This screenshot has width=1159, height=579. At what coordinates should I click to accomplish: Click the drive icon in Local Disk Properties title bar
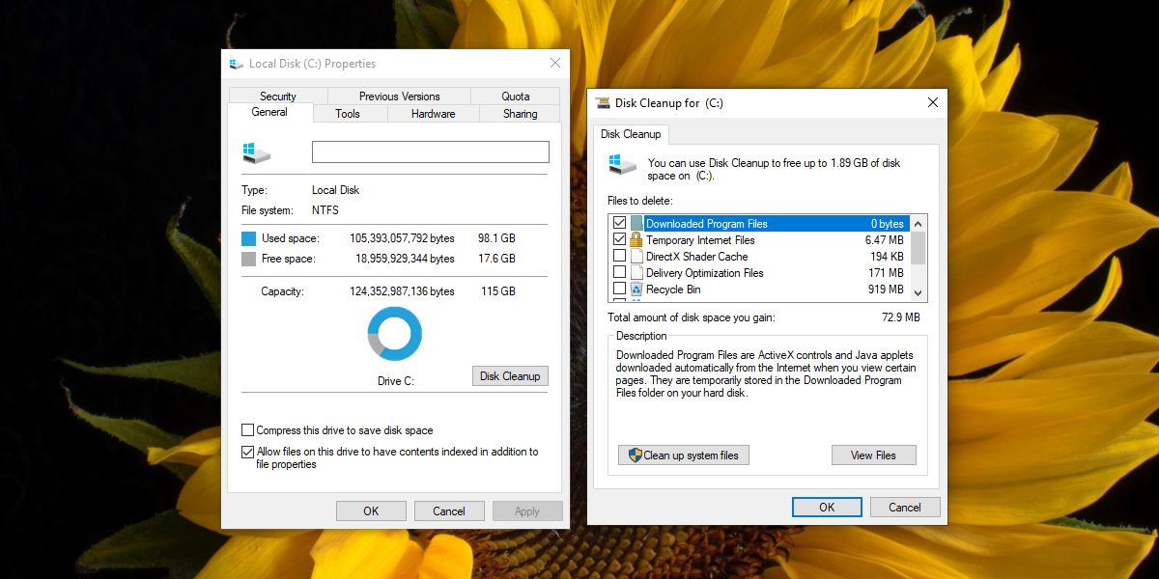[x=237, y=64]
